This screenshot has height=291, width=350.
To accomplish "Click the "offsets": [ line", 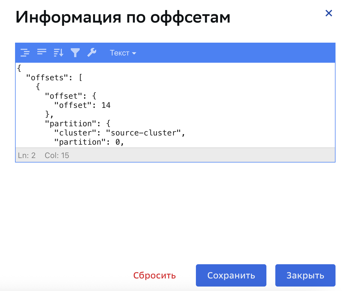I will click(54, 77).
